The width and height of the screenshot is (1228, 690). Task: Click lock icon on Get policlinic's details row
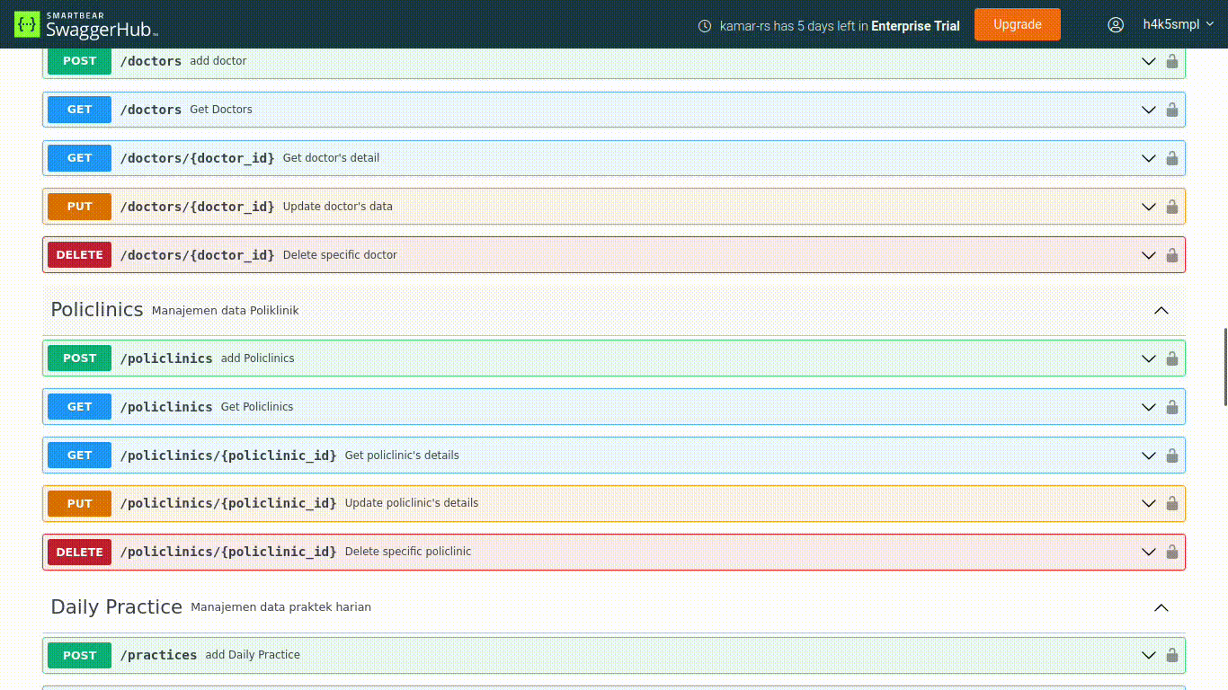coord(1172,456)
